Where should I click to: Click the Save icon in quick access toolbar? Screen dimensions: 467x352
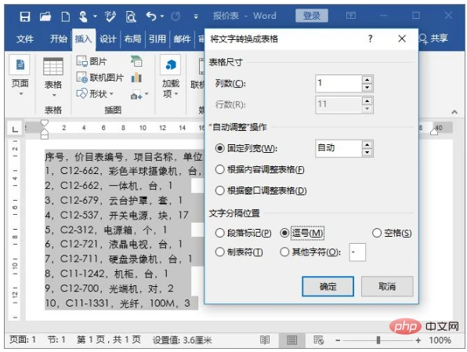[25, 16]
